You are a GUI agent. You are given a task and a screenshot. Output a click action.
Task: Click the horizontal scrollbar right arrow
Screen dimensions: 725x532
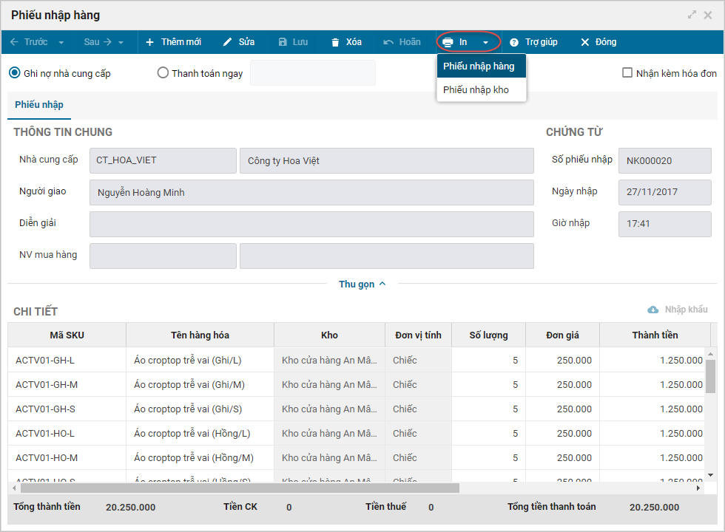pyautogui.click(x=698, y=488)
